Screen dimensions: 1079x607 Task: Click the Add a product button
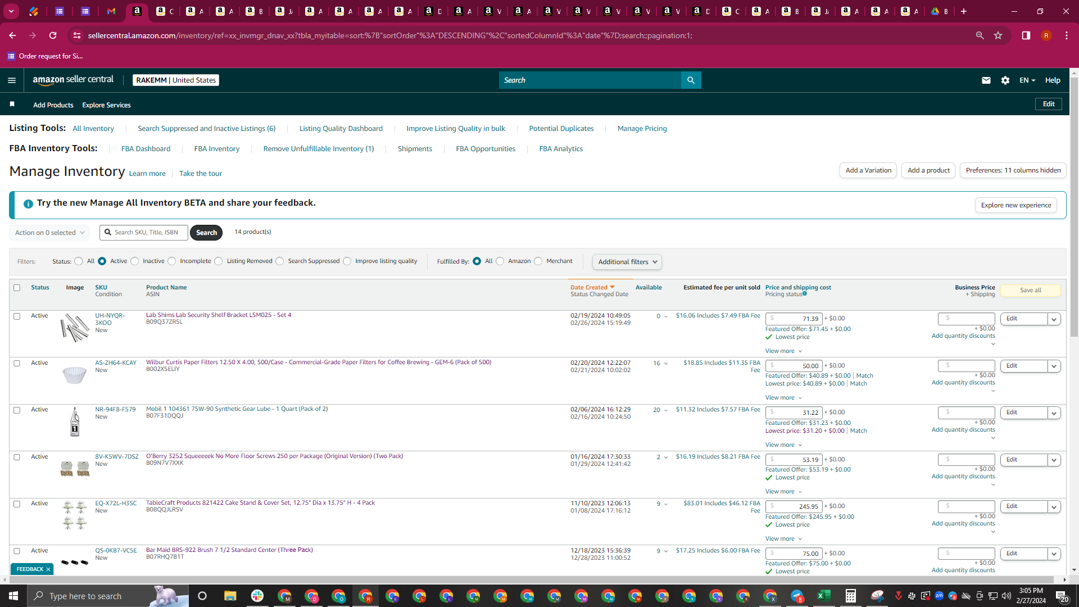pos(928,170)
